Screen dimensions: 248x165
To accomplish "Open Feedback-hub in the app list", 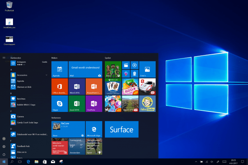I will click(x=29, y=146).
